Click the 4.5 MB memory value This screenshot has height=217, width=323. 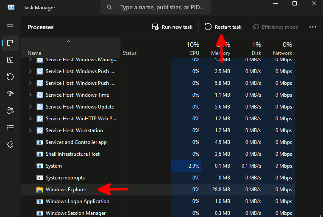pyautogui.click(x=223, y=142)
